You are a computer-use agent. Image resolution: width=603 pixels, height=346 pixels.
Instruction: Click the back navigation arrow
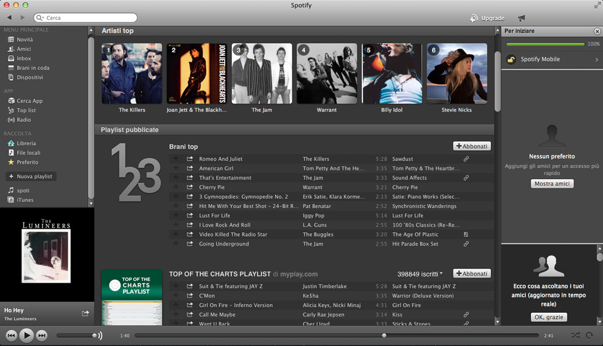(9, 18)
